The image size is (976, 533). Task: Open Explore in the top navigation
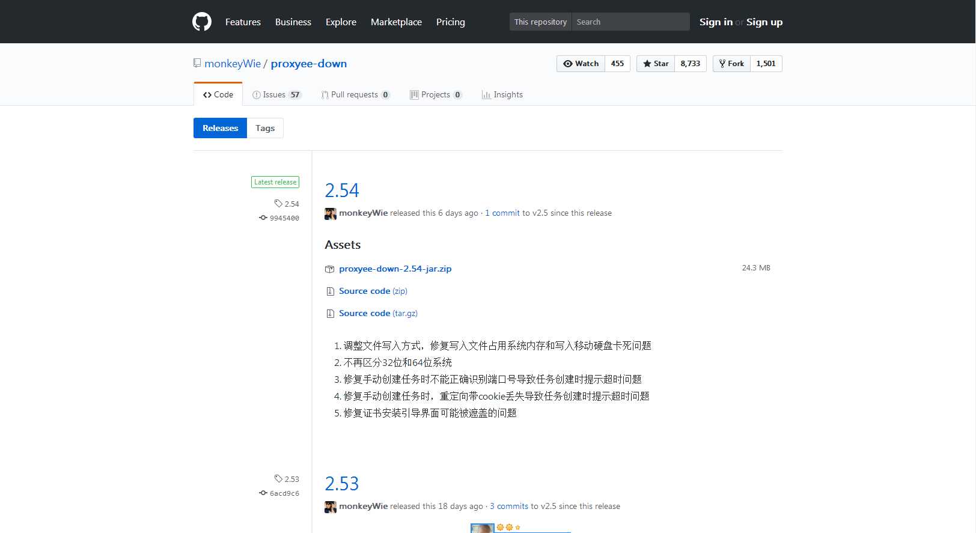341,22
